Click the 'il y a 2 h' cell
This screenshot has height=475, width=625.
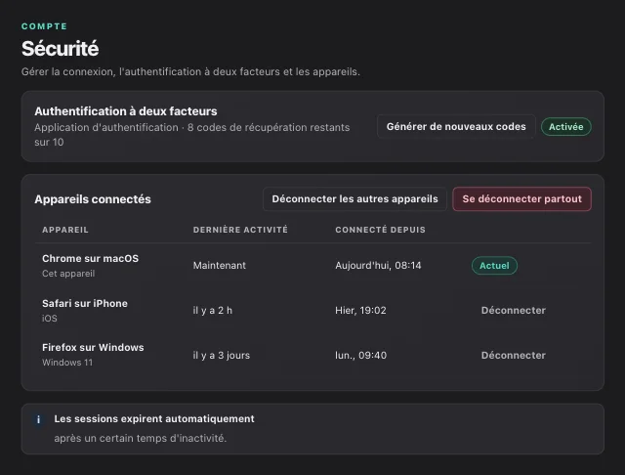click(x=213, y=310)
